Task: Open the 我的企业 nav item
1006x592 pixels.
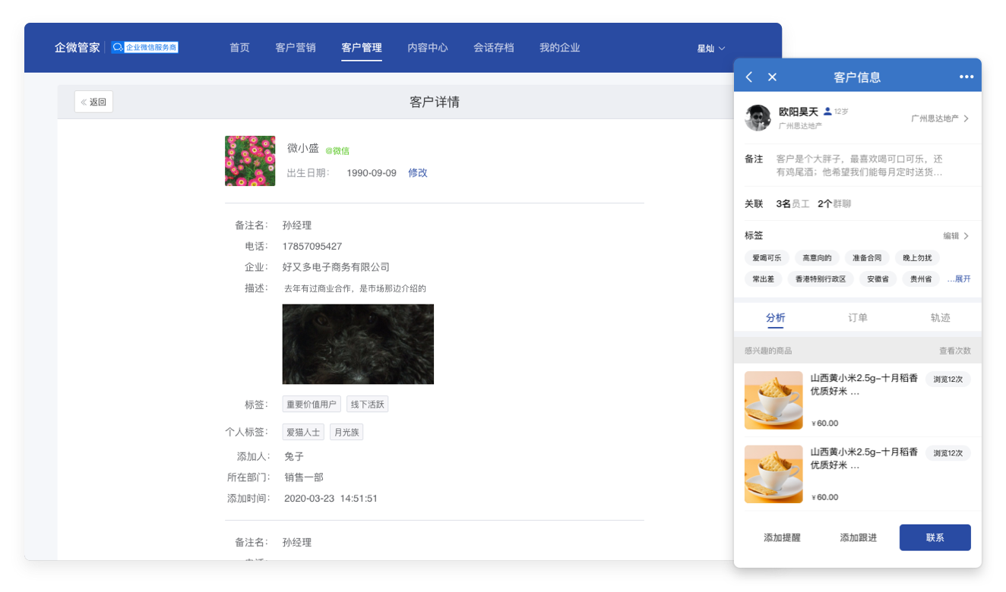Action: (560, 48)
